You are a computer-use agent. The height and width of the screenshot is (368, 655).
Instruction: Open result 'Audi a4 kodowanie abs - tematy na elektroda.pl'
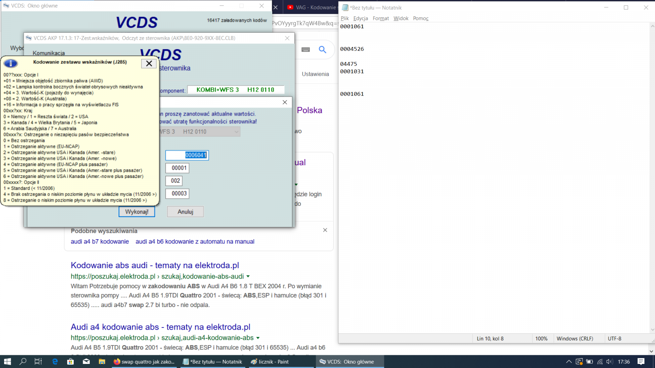160,327
